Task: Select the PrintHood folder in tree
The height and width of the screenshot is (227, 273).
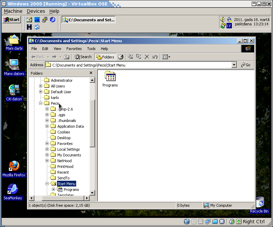Action: tap(65, 167)
